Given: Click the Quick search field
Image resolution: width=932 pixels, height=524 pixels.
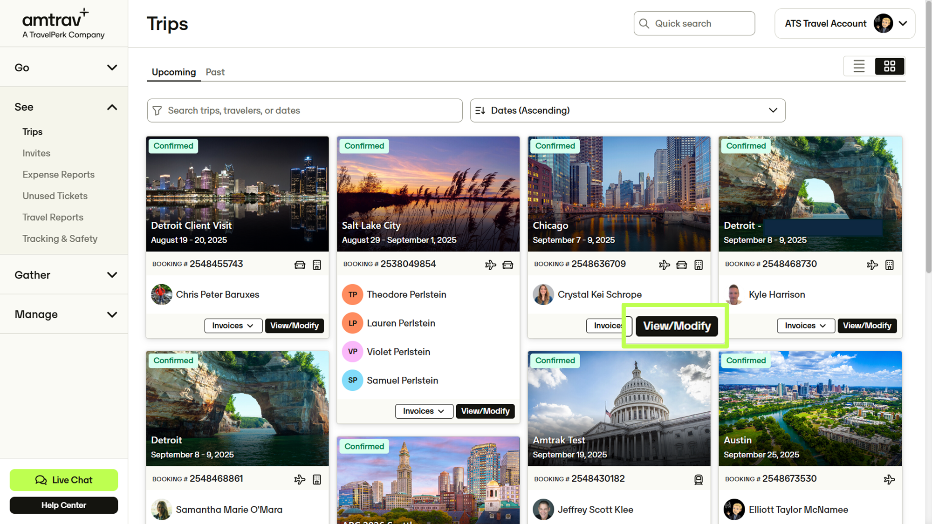Looking at the screenshot, I should [694, 23].
